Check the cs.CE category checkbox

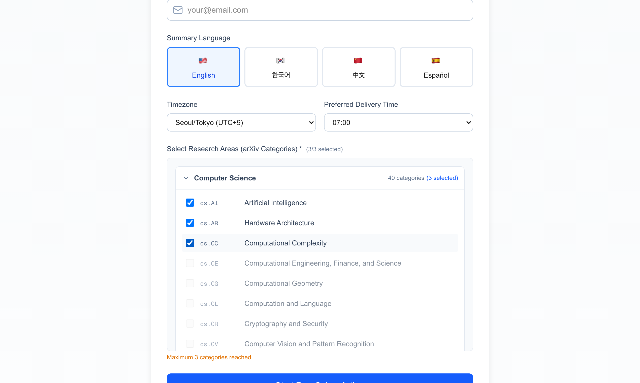click(190, 263)
